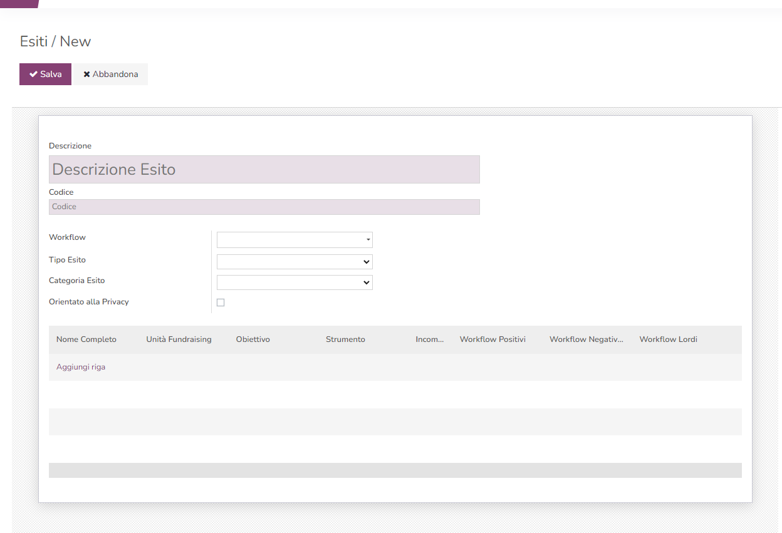Click the Workflow Negativ... column header
The height and width of the screenshot is (533, 782).
(586, 339)
